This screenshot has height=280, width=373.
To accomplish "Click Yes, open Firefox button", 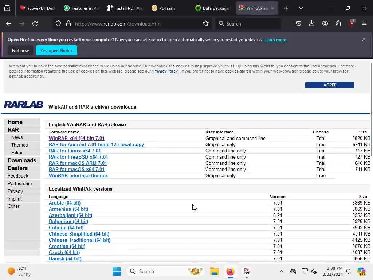I will (56, 50).
